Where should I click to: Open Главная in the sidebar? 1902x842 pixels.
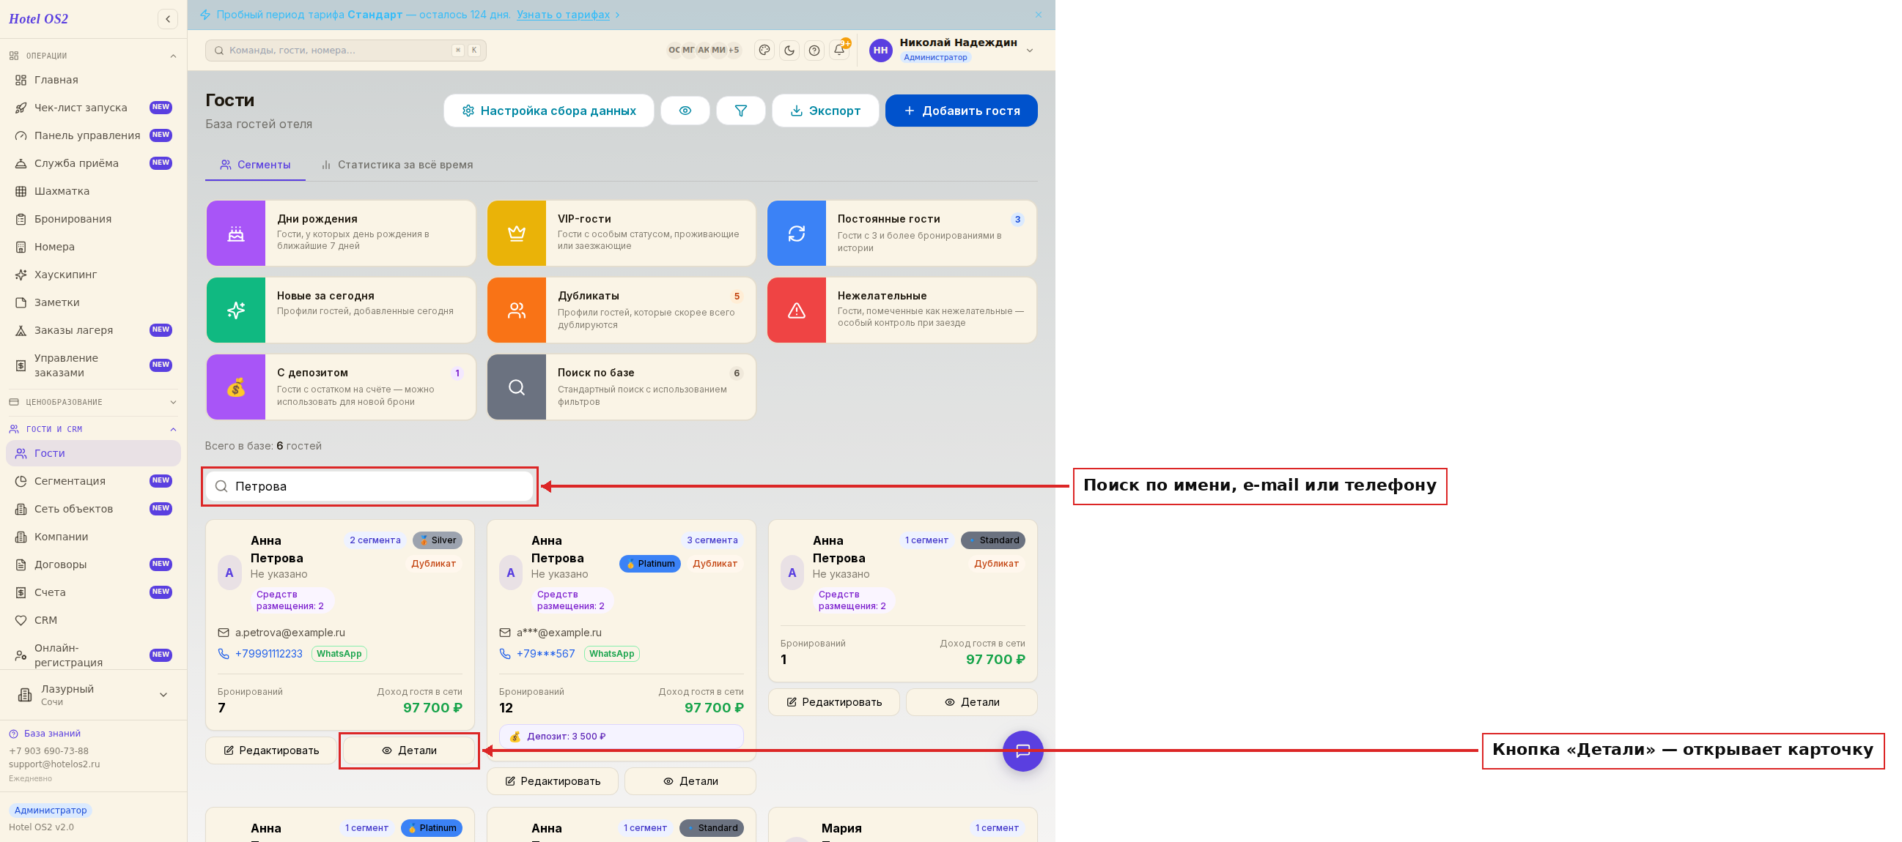(93, 80)
